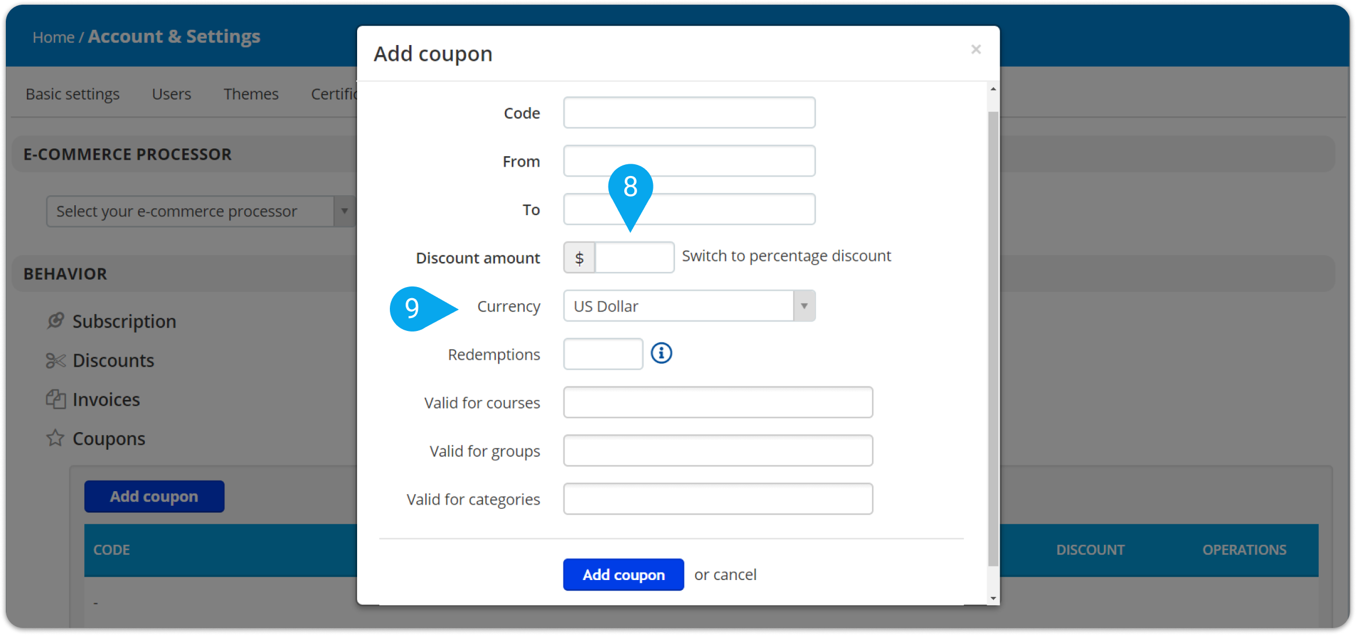1356x635 pixels.
Task: Click the OPERATIONS column header
Action: [x=1244, y=550]
